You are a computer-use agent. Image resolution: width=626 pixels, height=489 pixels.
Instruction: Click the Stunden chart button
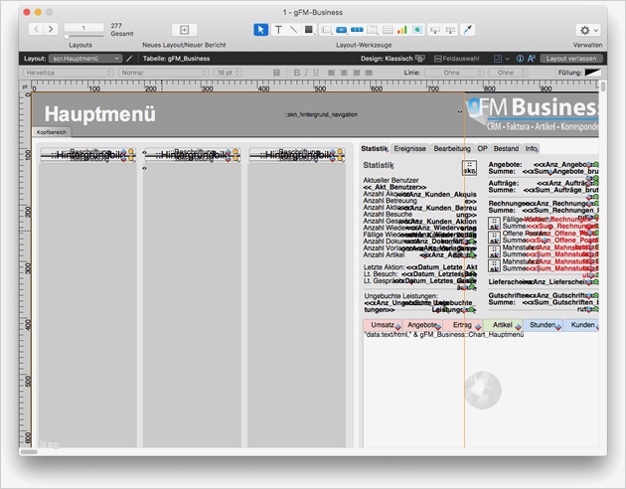pos(543,325)
